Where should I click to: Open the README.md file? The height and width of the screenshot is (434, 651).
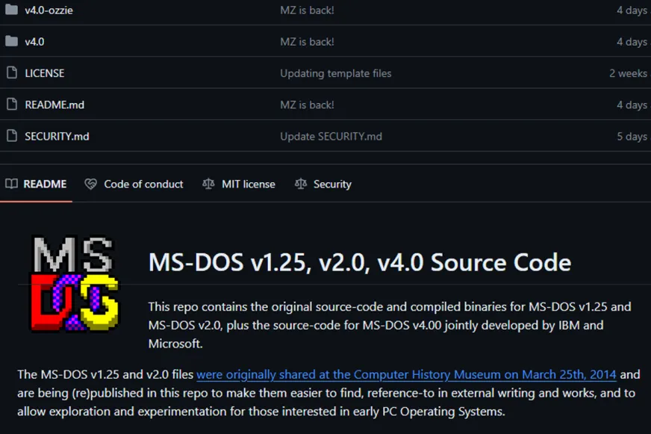(54, 105)
